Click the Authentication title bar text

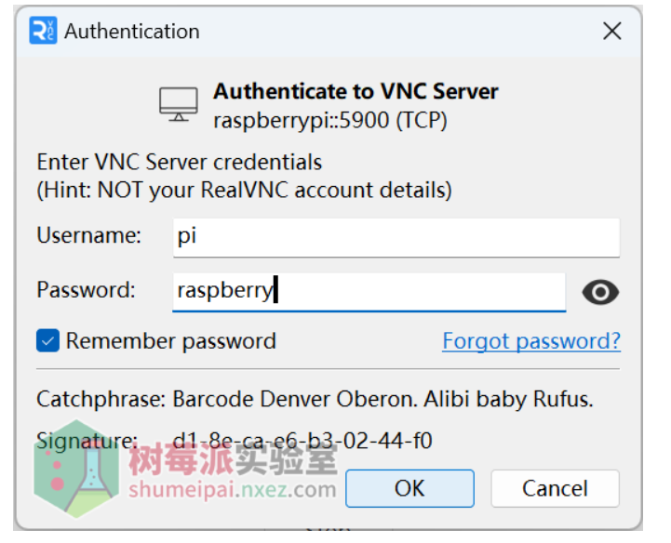[x=131, y=31]
